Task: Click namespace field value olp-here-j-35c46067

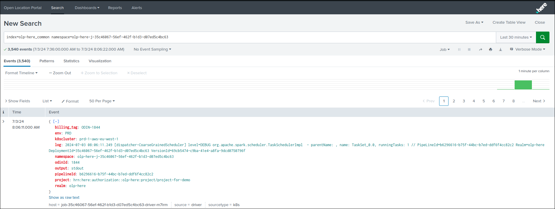Action: coord(126,157)
